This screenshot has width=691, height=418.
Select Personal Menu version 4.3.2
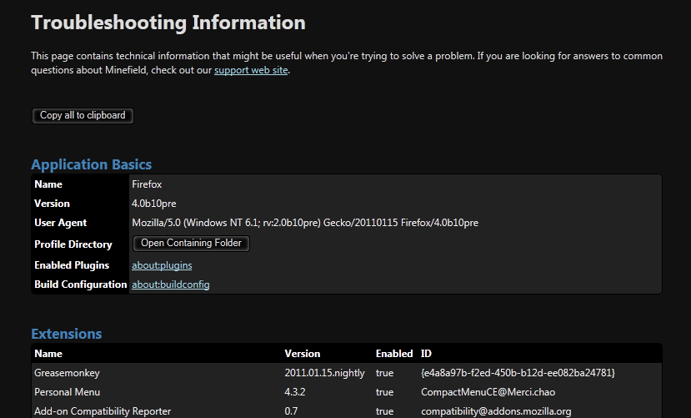click(x=295, y=392)
